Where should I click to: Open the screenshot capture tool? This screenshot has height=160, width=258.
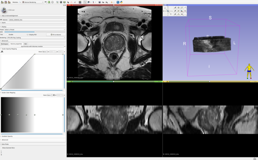tap(100, 2)
